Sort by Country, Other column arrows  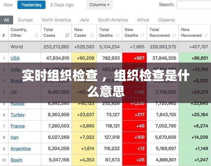point(36,35)
